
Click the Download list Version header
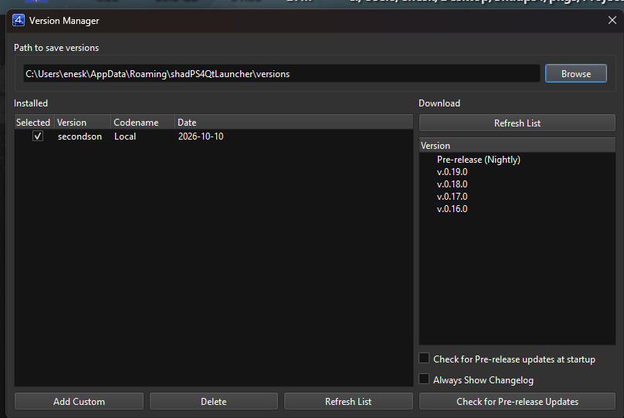[x=517, y=146]
